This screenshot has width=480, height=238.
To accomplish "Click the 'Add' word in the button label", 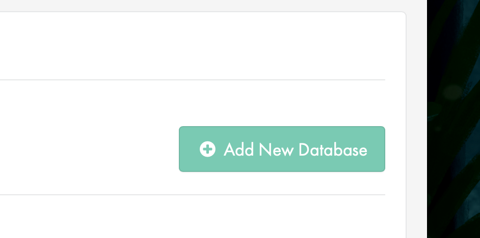I will (239, 150).
